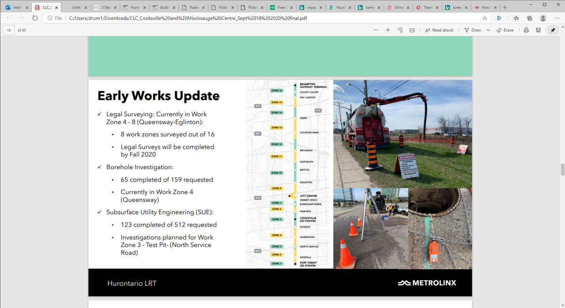
Task: Close the 3 Stag tab
Action: pyautogui.click(x=115, y=8)
